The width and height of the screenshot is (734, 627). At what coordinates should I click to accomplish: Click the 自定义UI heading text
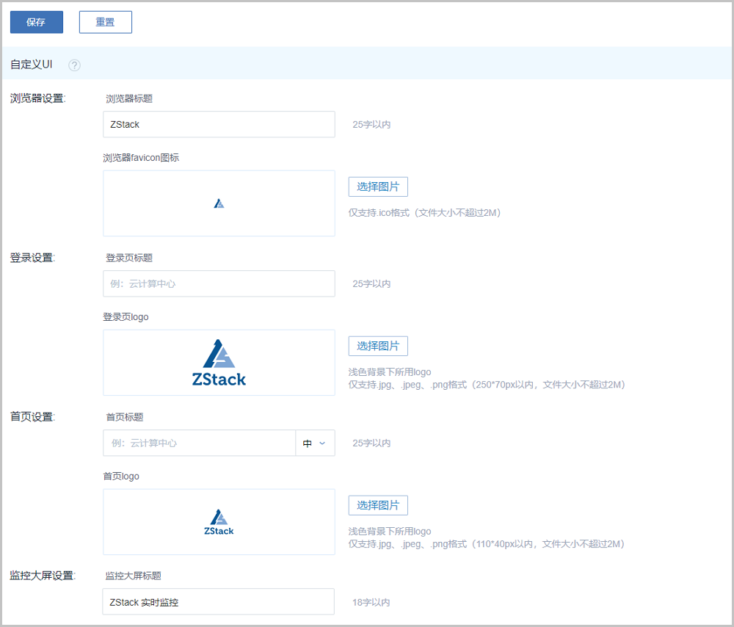[x=32, y=64]
